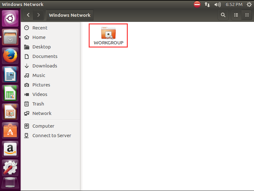Go to Home in the sidebar
The height and width of the screenshot is (191, 254).
click(51, 37)
